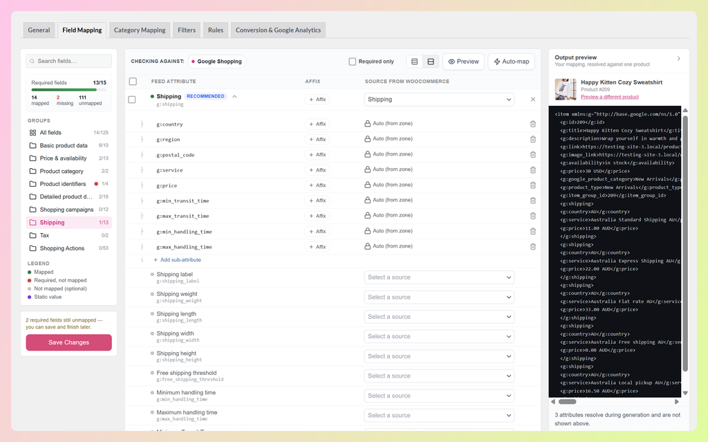This screenshot has height=442, width=708.
Task: Delete the g:country sub-attribute
Action: (533, 124)
